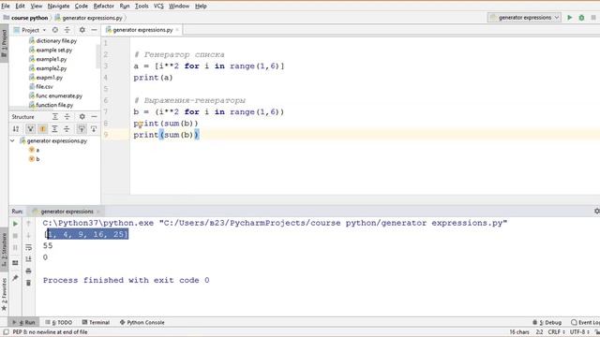The image size is (600, 337).
Task: Sort Structure items alphabetically
Action: click(x=16, y=129)
